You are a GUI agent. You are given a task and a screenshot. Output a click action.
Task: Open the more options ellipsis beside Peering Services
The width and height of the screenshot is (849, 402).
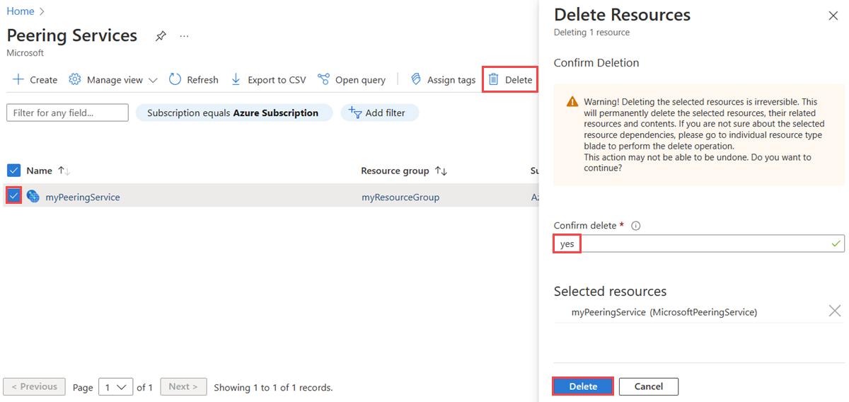[184, 36]
